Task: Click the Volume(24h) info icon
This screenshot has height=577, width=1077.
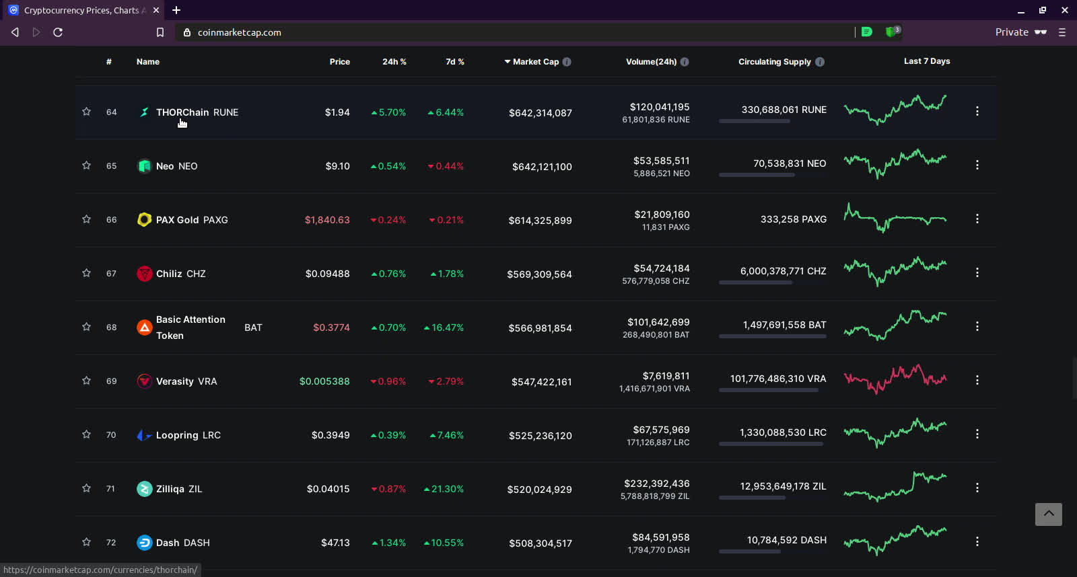Action: click(685, 62)
